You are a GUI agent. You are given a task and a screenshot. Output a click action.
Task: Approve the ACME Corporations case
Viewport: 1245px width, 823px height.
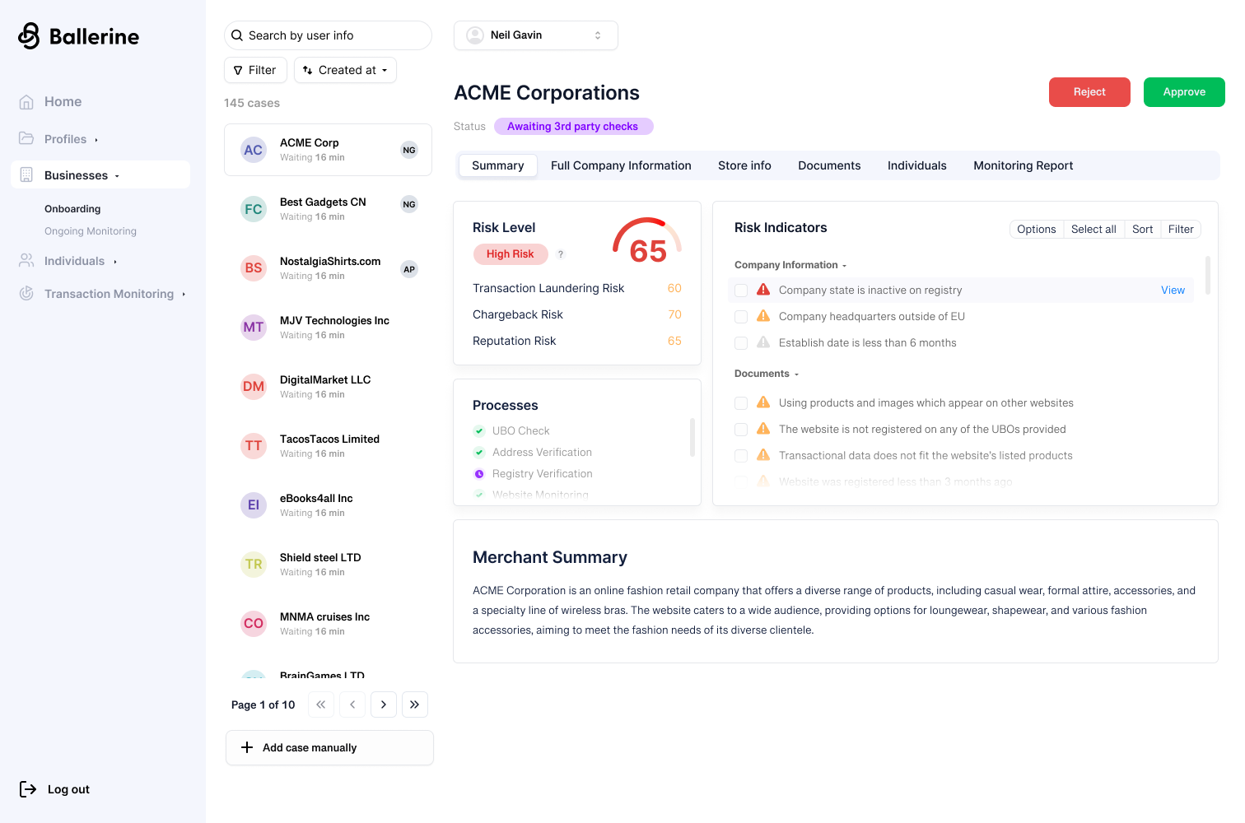(1184, 91)
